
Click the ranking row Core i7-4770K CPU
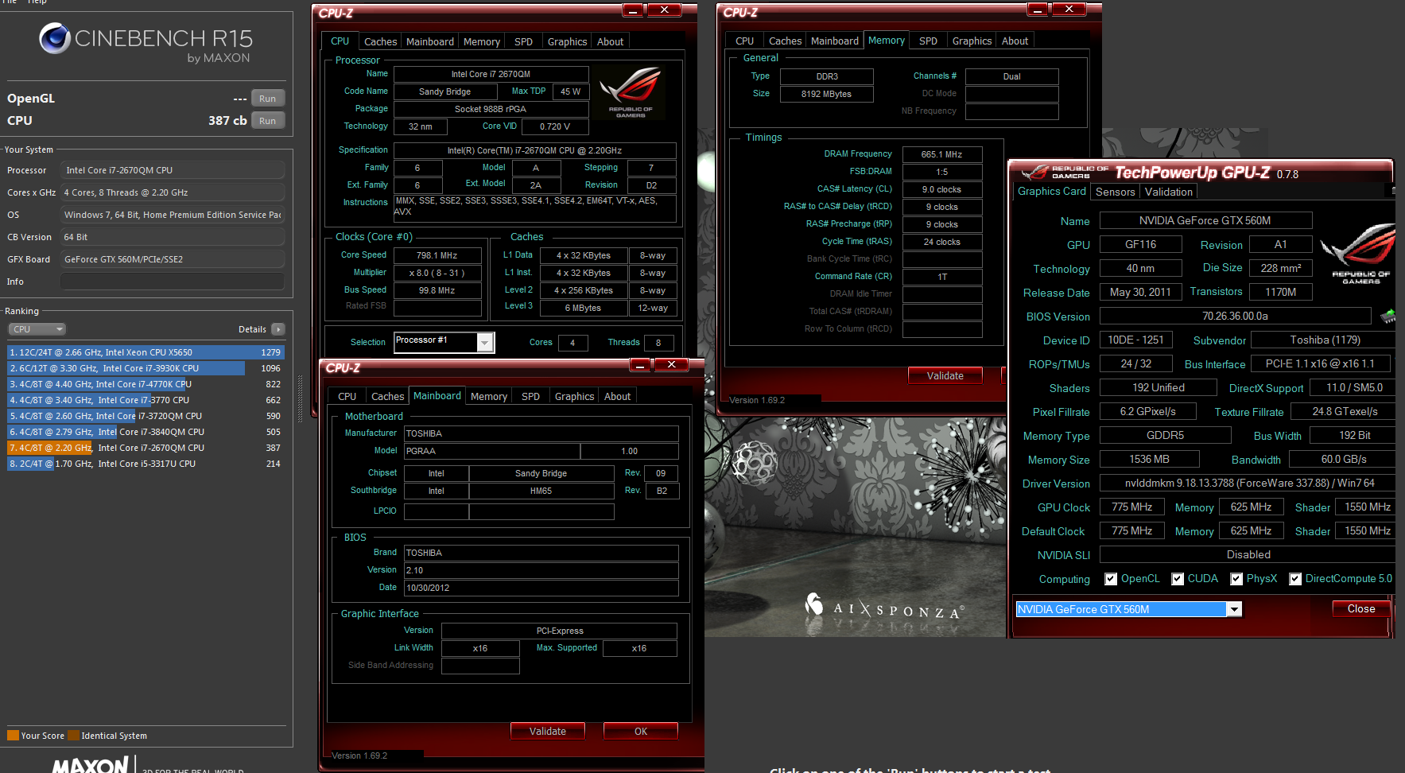[x=146, y=384]
